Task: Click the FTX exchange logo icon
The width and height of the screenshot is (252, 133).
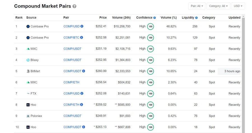Action: point(28,93)
